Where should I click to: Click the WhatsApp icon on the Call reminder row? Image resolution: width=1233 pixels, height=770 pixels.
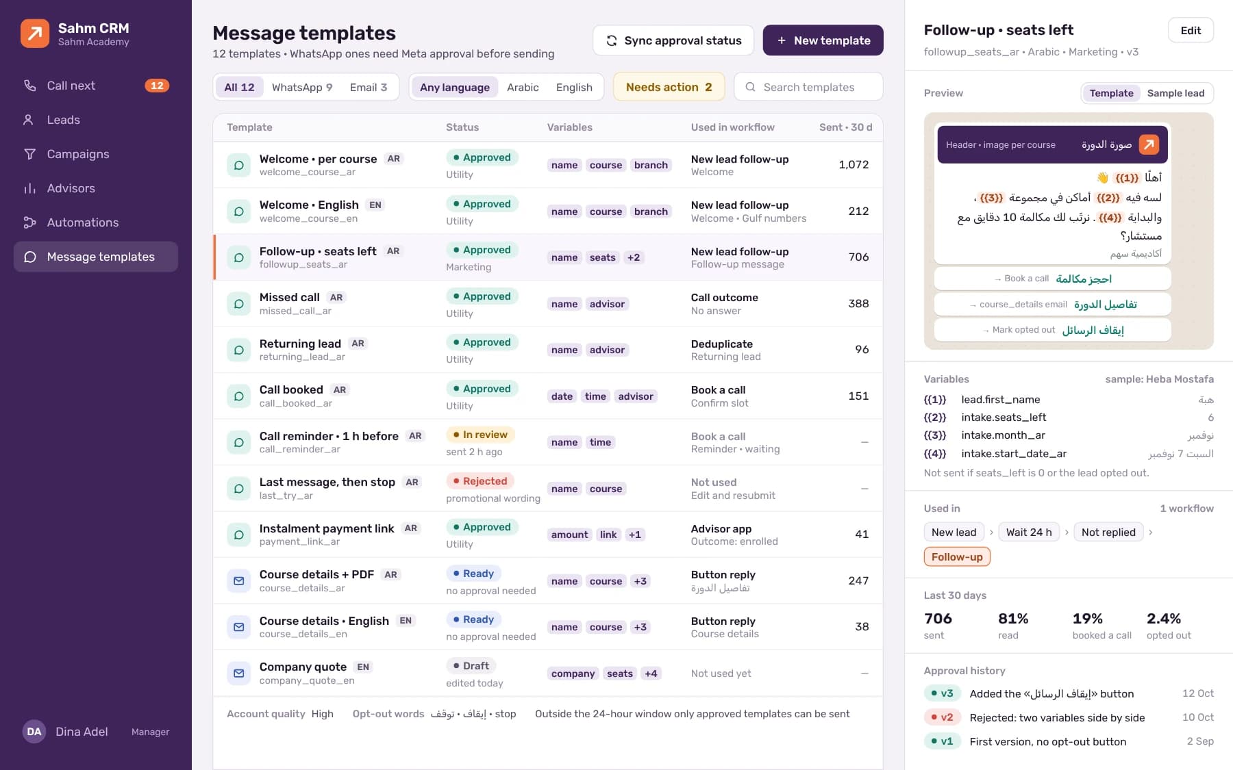(x=238, y=442)
